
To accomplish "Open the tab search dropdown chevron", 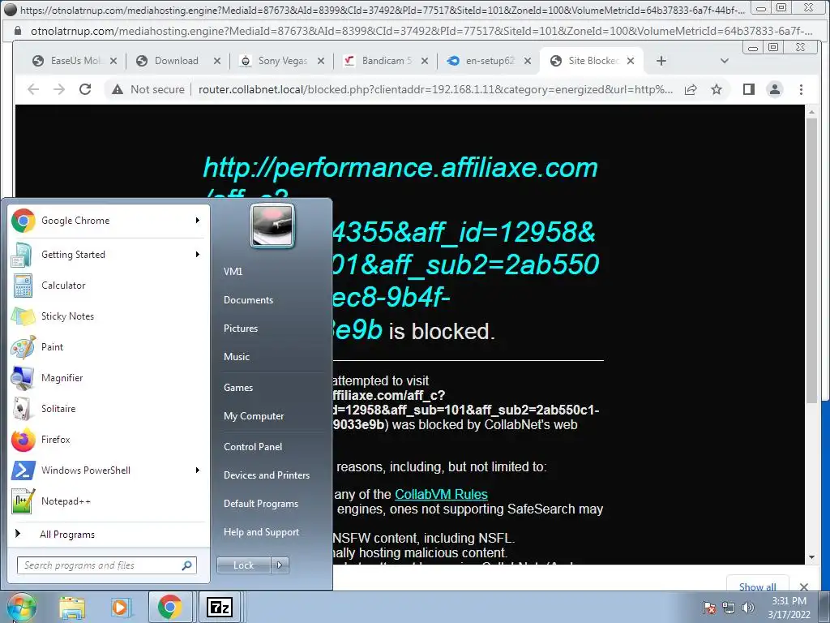I will pos(725,61).
